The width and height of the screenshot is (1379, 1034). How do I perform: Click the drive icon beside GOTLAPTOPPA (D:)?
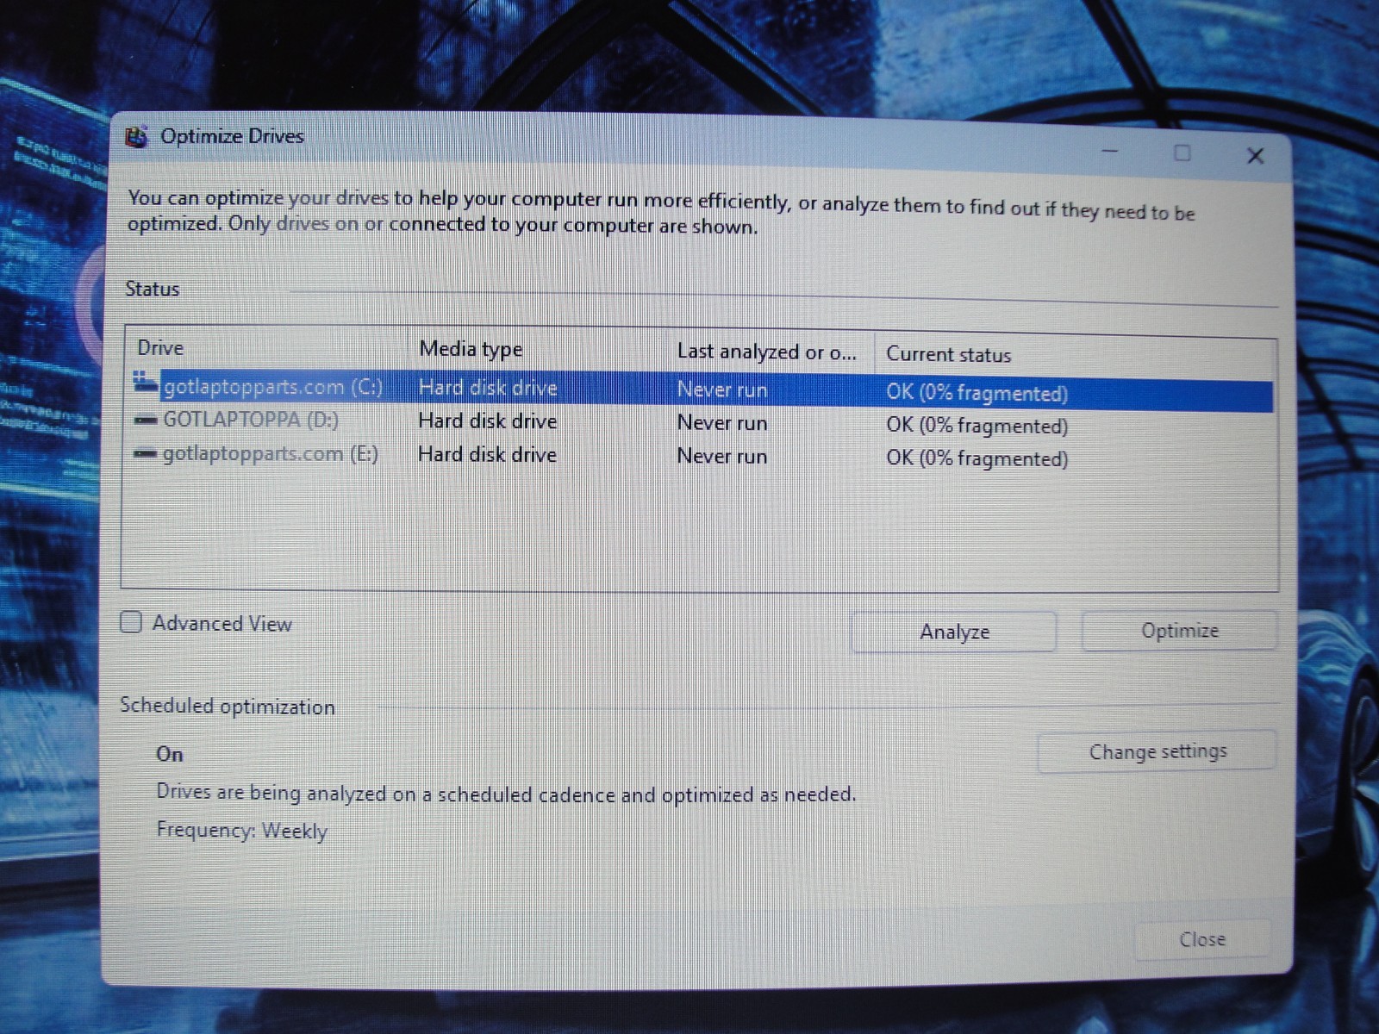tap(146, 420)
